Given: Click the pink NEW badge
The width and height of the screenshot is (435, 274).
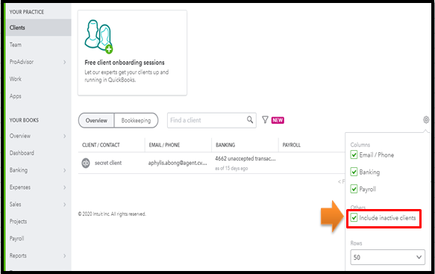Looking at the screenshot, I should (278, 120).
